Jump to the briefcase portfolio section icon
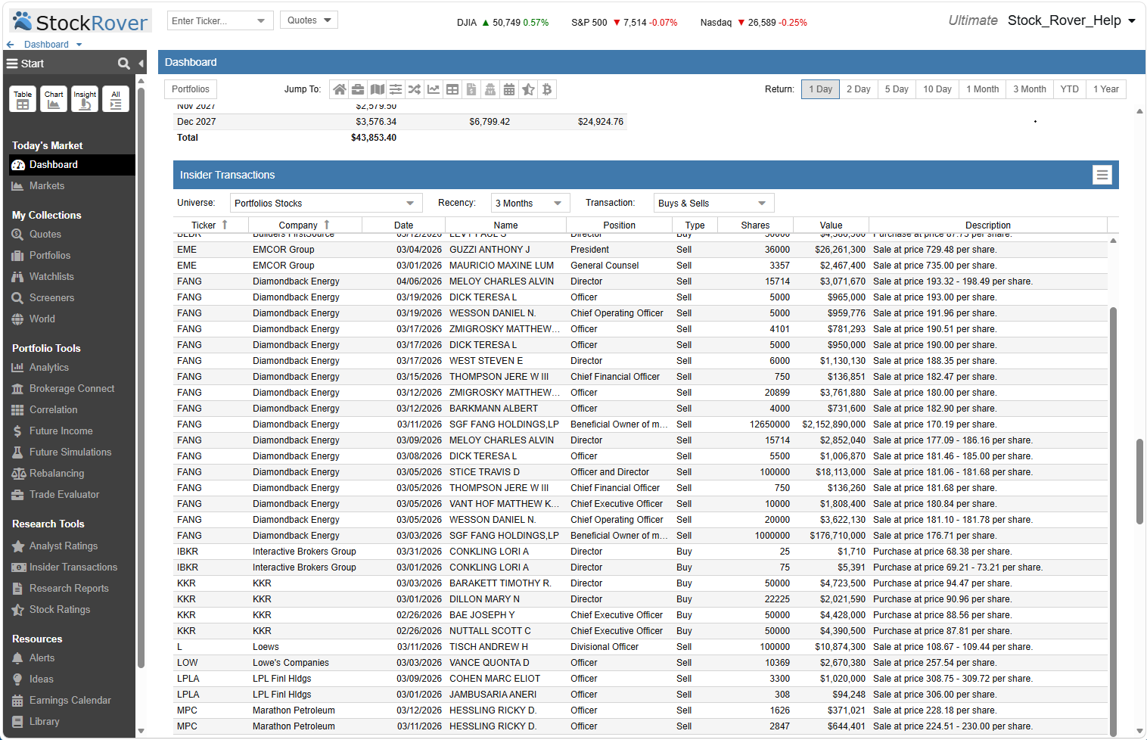 [x=358, y=89]
